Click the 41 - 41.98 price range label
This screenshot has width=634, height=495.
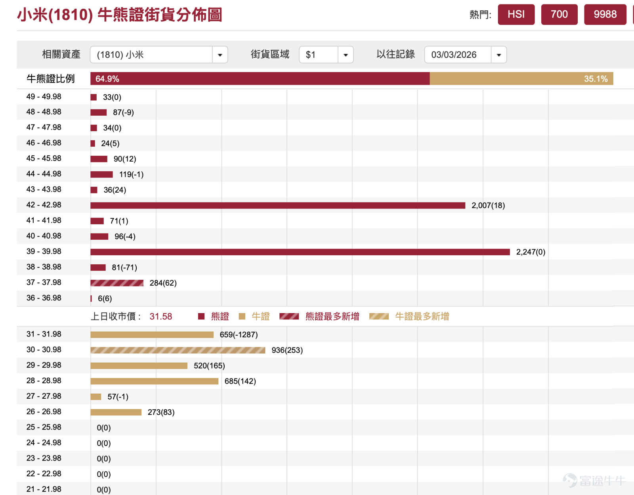click(x=44, y=220)
